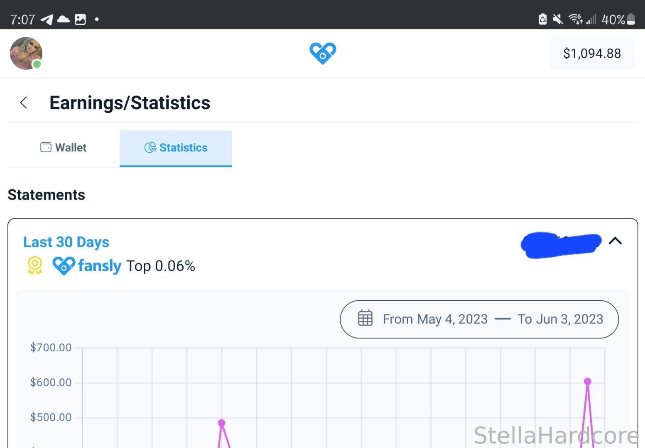Tap the back arrow beside Earnings/Statistics
Screen dimensions: 645x448
pos(24,102)
